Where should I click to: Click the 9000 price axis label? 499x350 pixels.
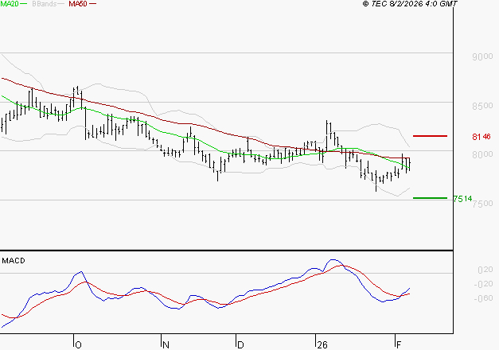point(482,56)
